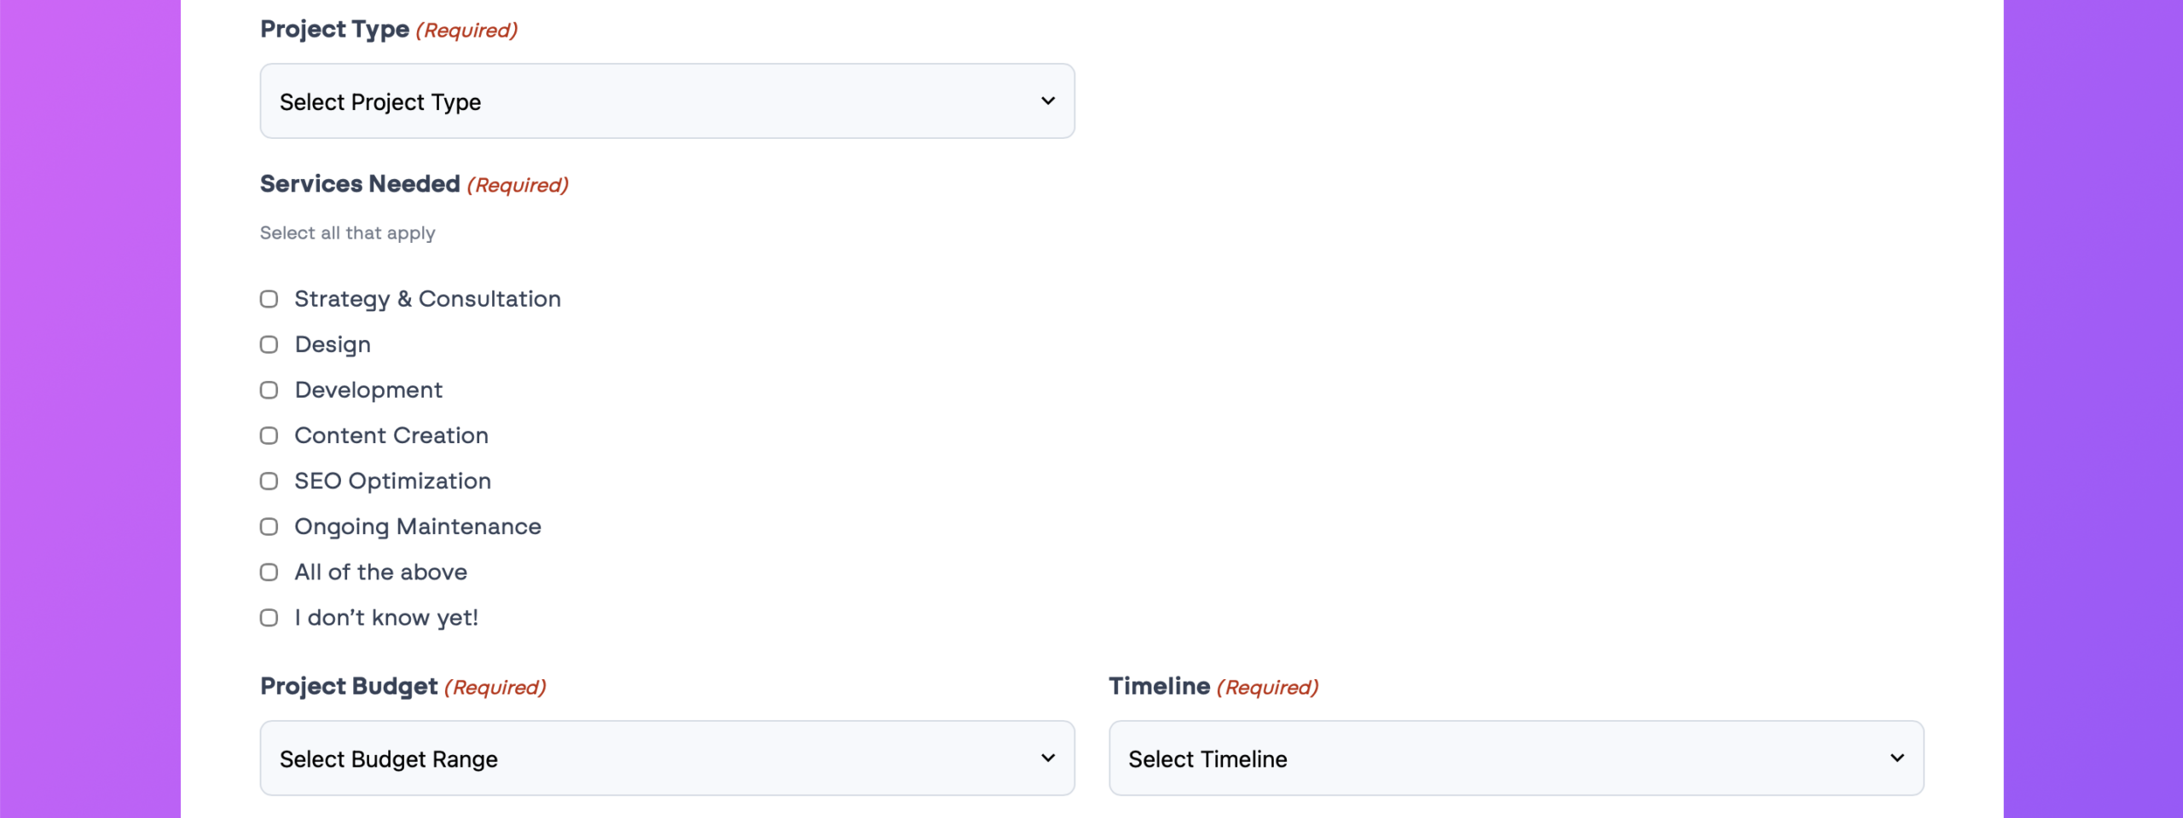Screen dimensions: 2183x818
Task: Open the Select Project Type dropdown
Action: (665, 101)
